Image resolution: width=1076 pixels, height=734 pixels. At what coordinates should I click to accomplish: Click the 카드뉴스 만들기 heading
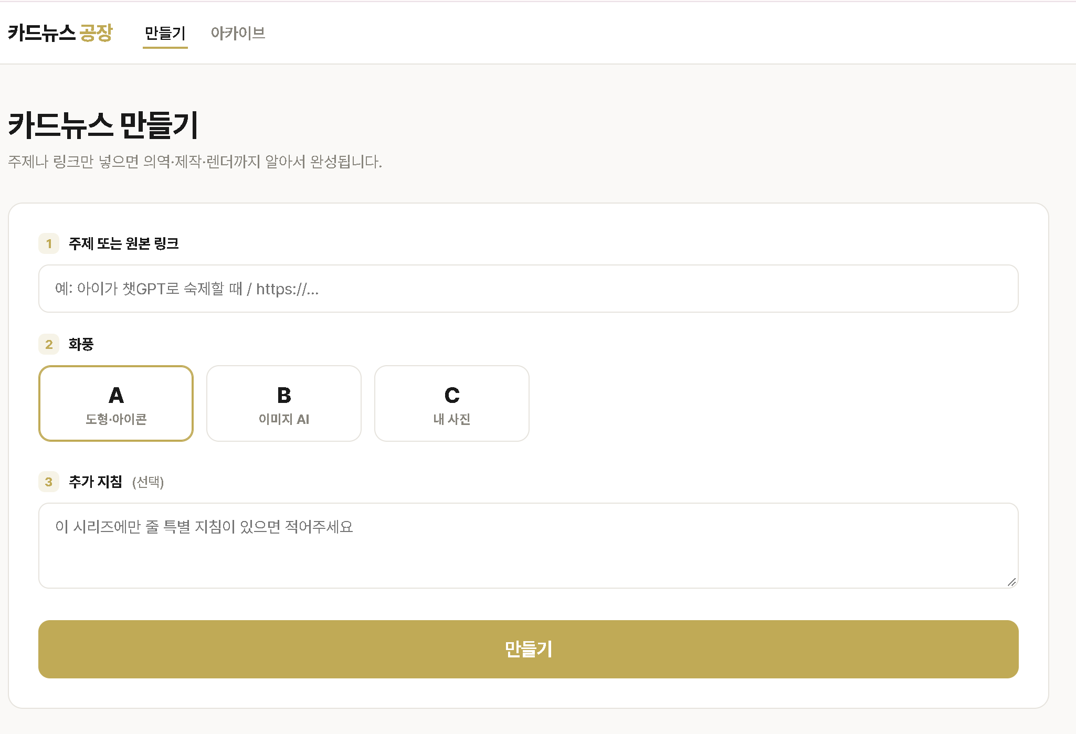103,125
